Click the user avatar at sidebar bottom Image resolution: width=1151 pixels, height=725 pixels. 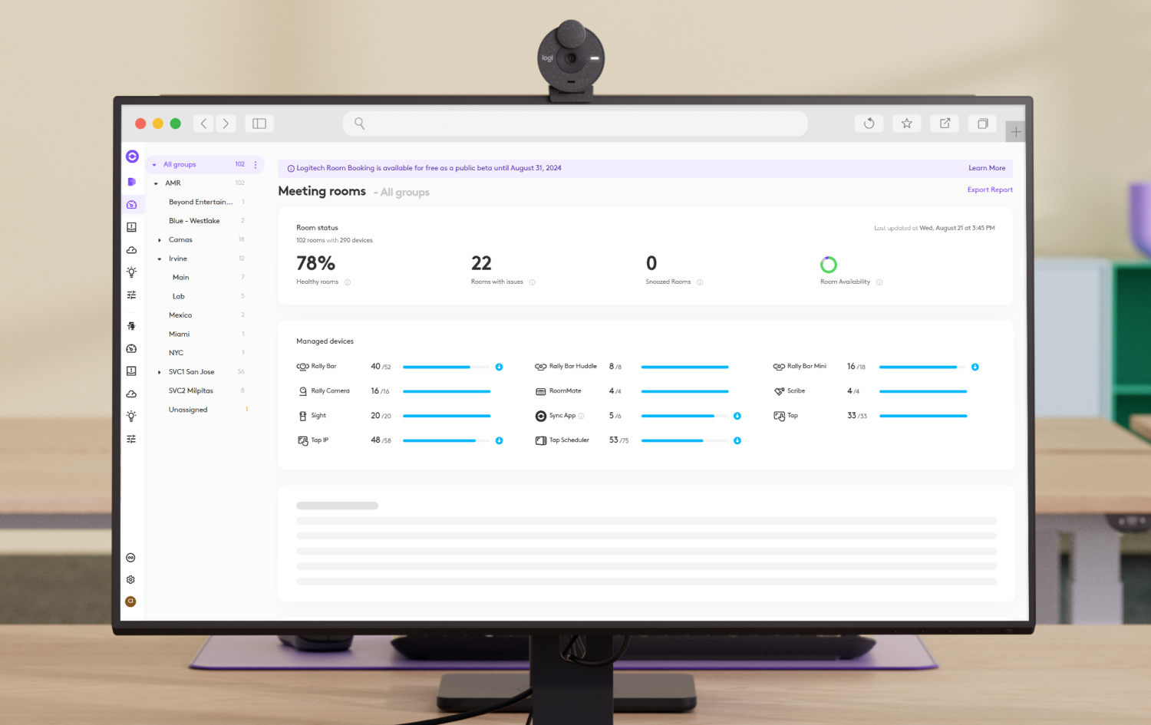pyautogui.click(x=130, y=601)
